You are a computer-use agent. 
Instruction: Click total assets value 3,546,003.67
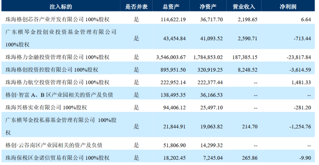point(171,57)
